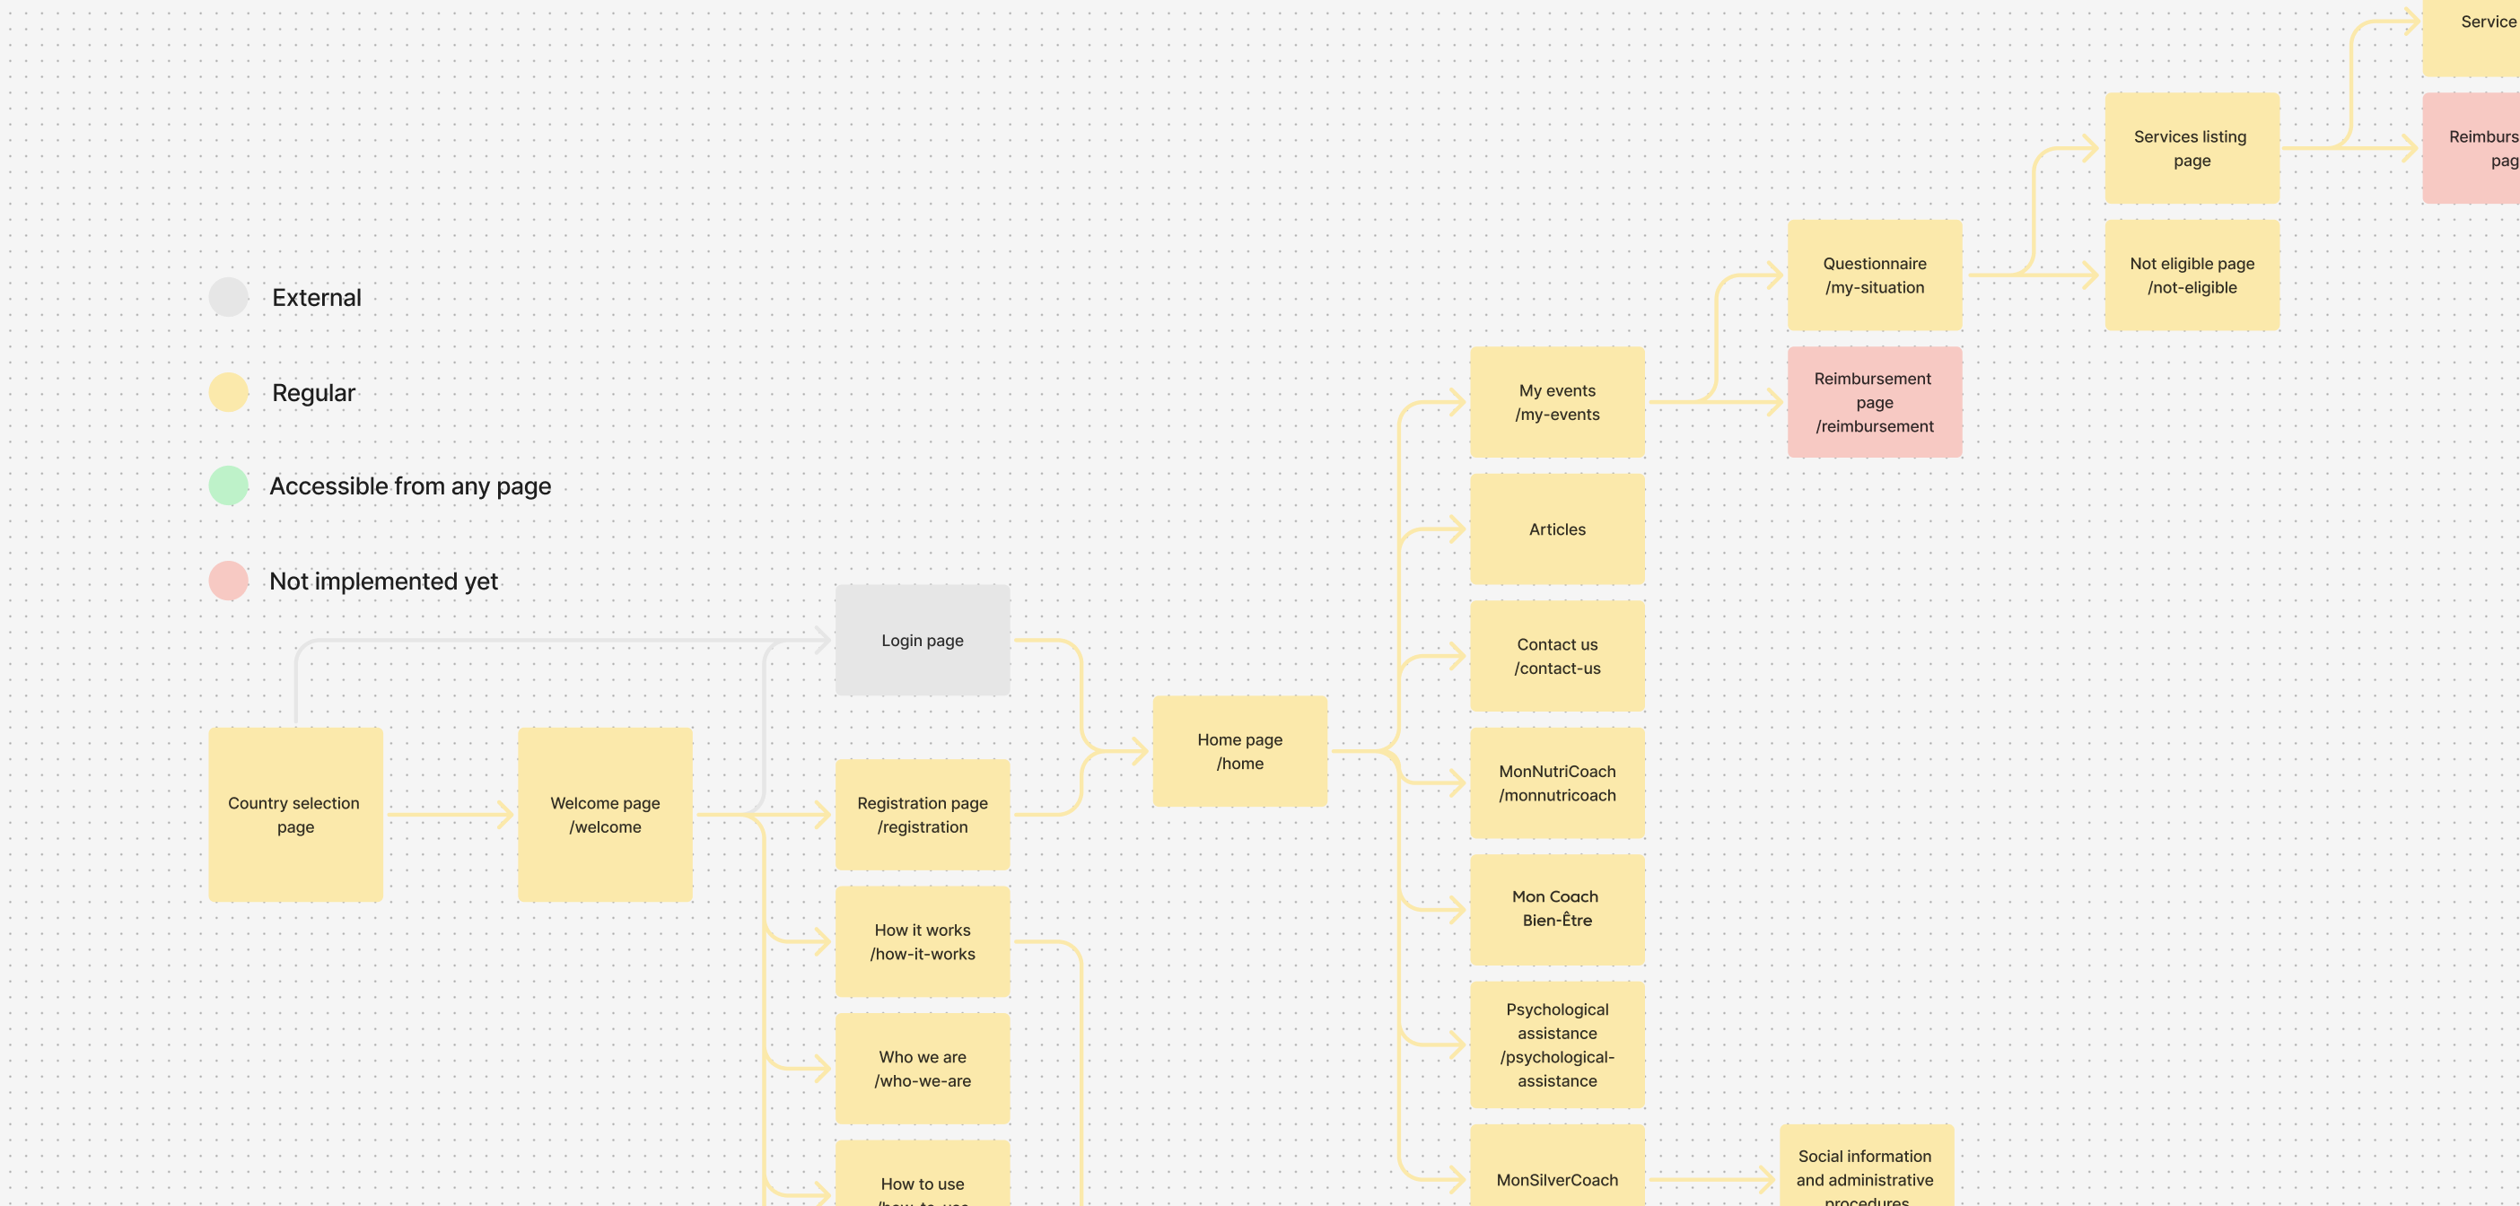Select the Articles node
The image size is (2520, 1206).
point(1556,529)
